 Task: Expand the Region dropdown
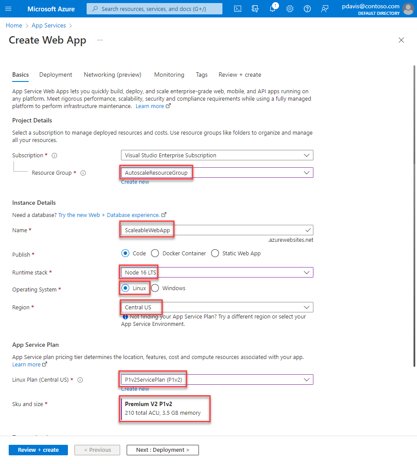click(217, 307)
